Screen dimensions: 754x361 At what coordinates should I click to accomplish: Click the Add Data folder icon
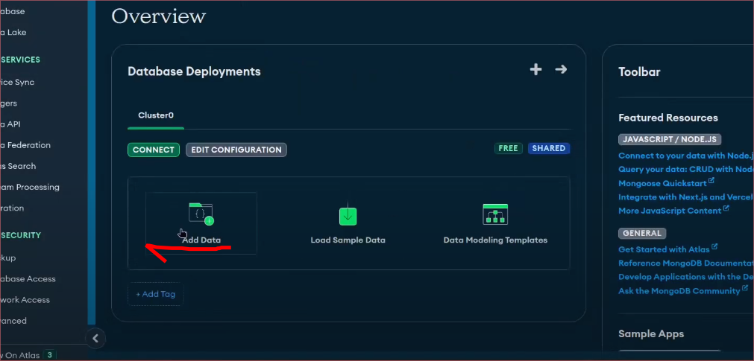point(201,214)
